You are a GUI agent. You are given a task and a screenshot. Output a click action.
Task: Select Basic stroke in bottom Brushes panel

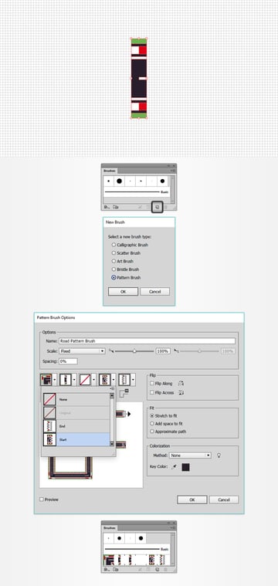tap(137, 549)
